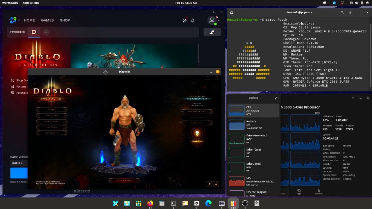Open OBS Studio from dock
This screenshot has height=209, width=372.
[x=245, y=203]
